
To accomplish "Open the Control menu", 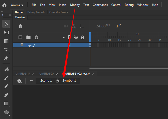I will click(x=116, y=5).
